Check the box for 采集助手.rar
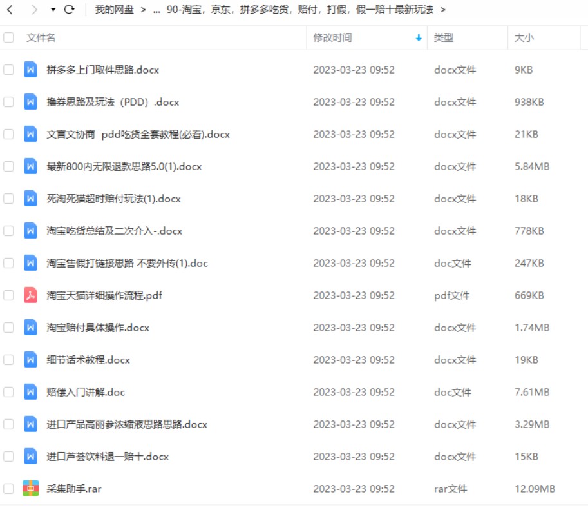The height and width of the screenshot is (521, 588). point(8,489)
